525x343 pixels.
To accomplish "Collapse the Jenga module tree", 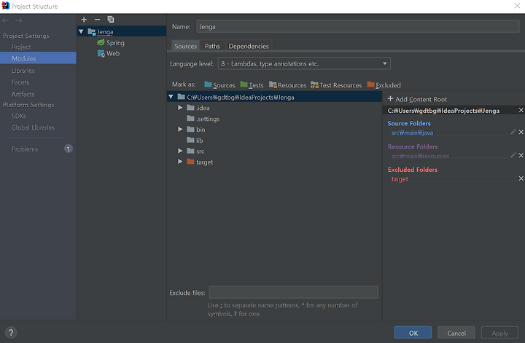I will [x=81, y=32].
